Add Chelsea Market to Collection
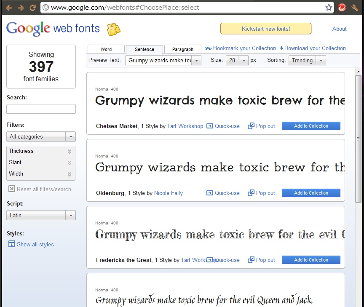 click(311, 126)
